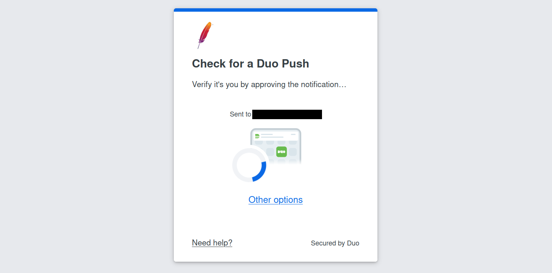Click the white notification banner on phone illustration
This screenshot has height=273, width=552.
pyautogui.click(x=276, y=136)
